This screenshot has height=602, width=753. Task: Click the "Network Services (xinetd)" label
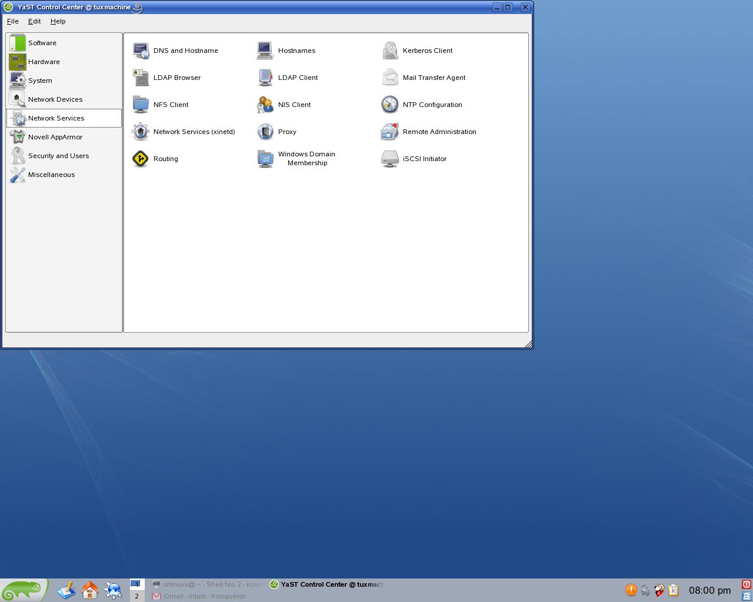point(194,132)
